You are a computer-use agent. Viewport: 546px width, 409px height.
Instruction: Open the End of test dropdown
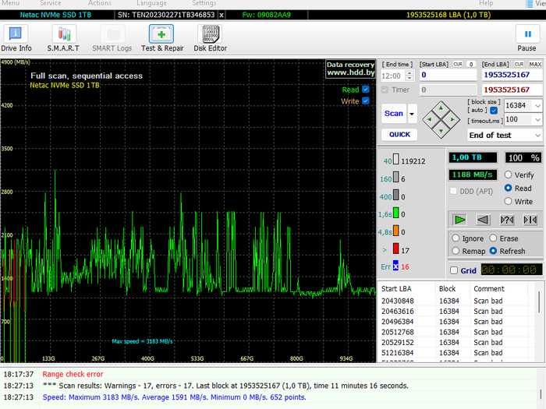[x=505, y=135]
